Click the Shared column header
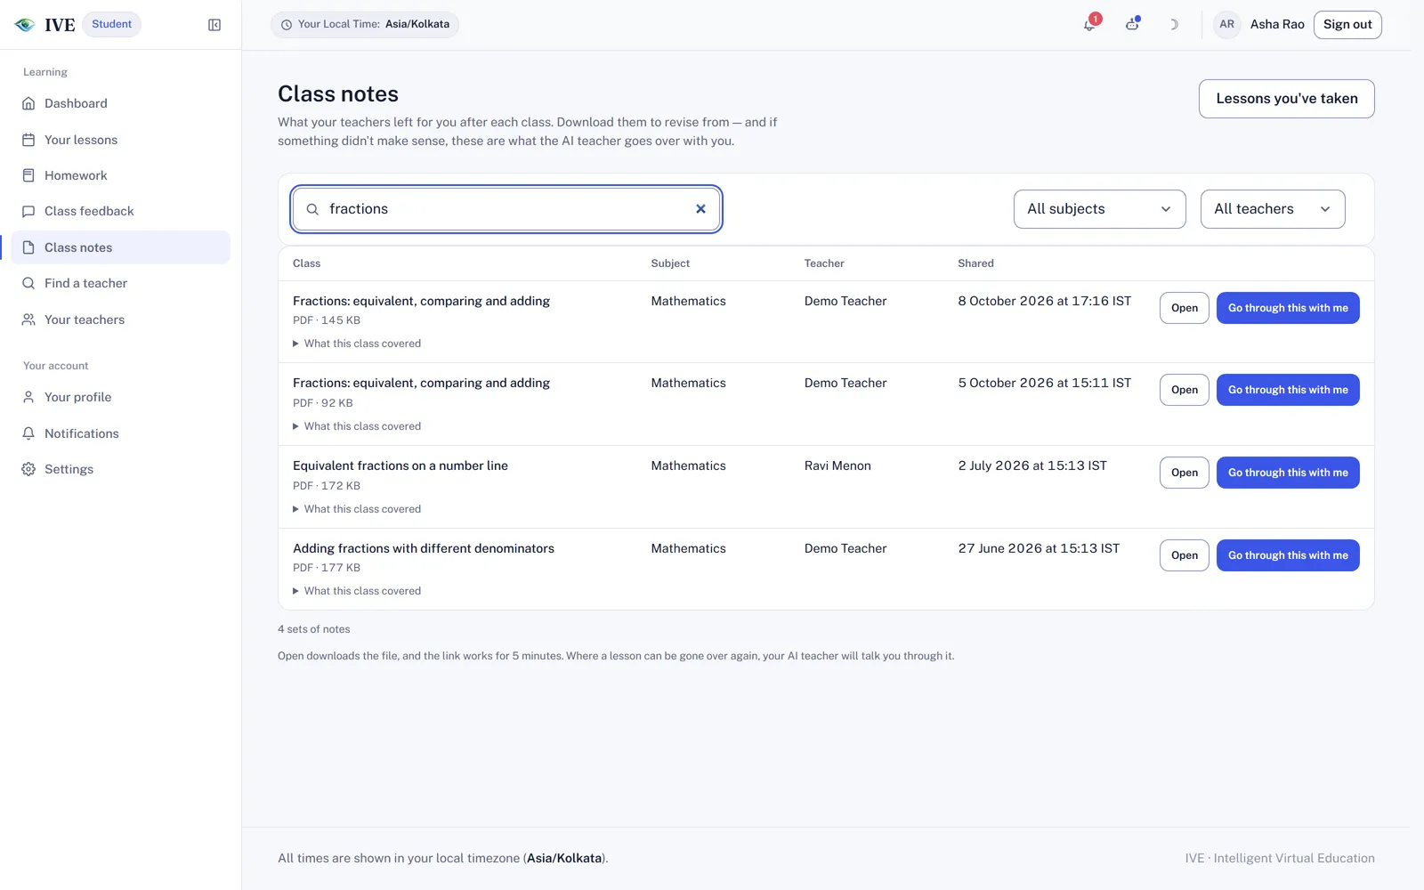The width and height of the screenshot is (1424, 890). point(975,263)
